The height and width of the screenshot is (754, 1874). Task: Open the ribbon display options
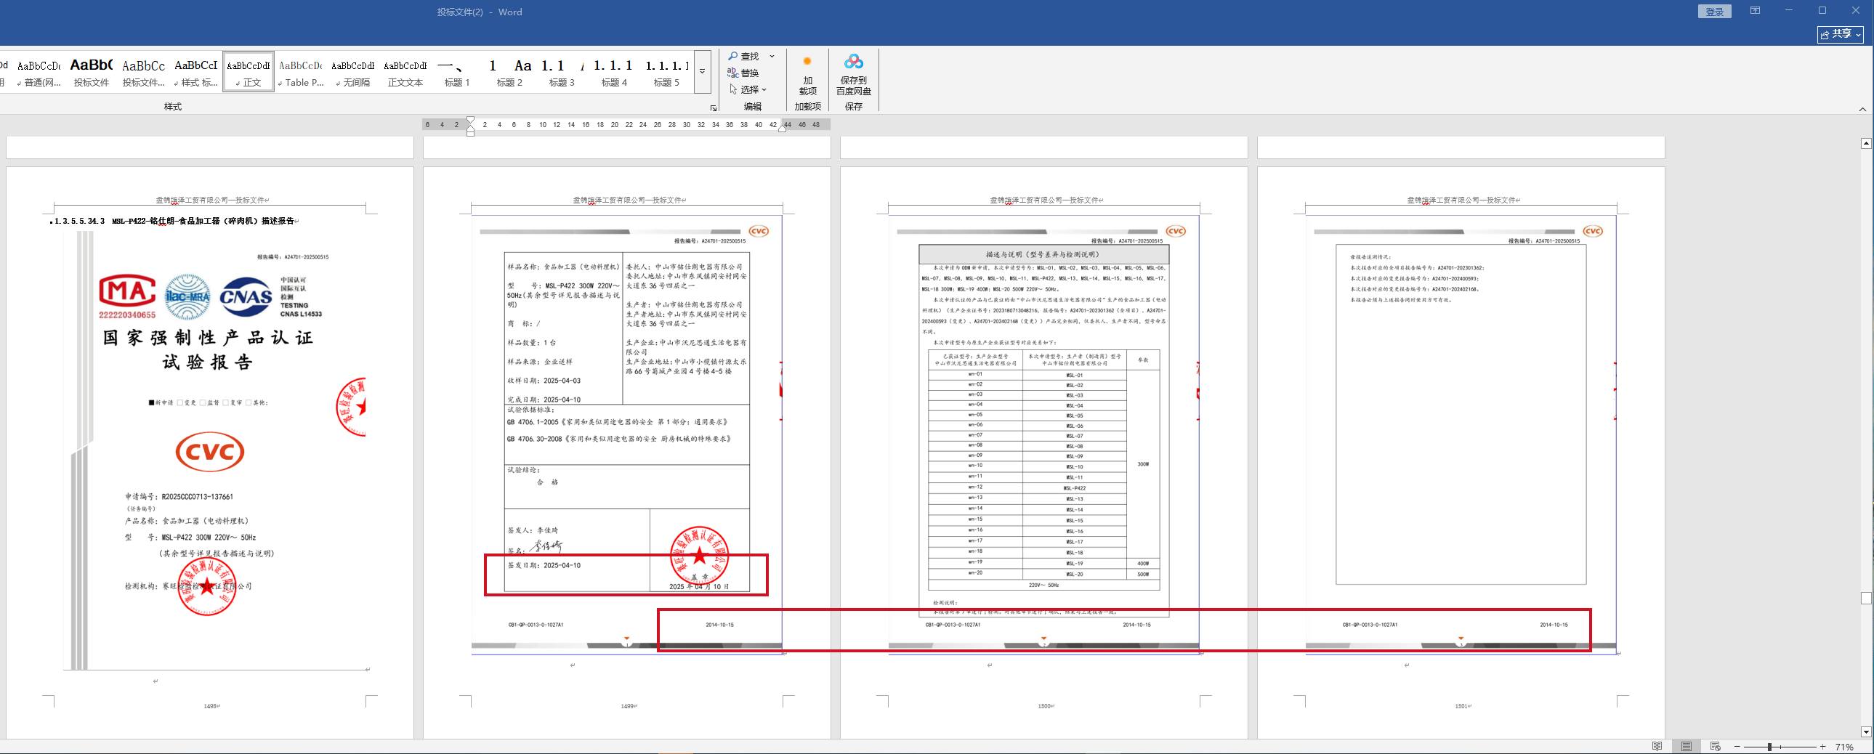click(x=1756, y=11)
